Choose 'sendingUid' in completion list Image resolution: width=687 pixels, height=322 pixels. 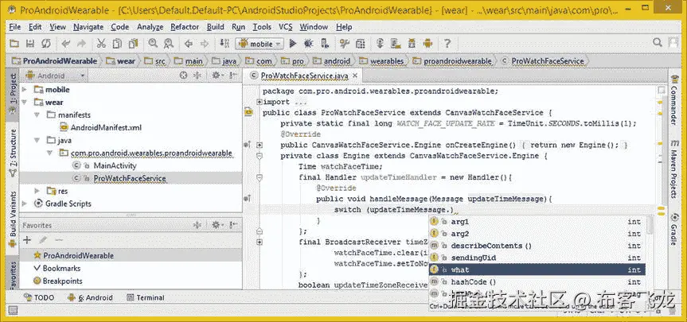tap(537, 258)
